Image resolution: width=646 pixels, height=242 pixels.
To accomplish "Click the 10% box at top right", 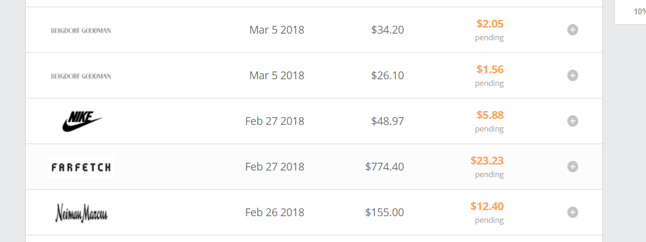I will pos(639,11).
